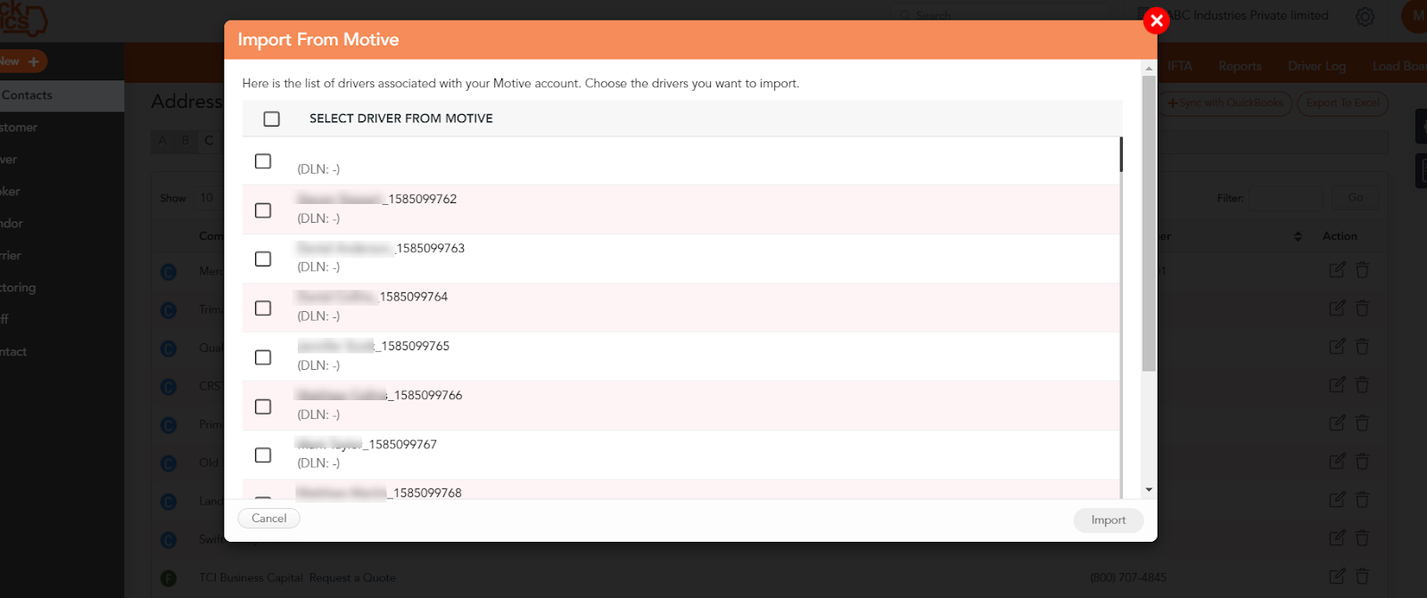Viewport: 1427px width, 598px height.
Task: Sort by the Action-adjacent column arrows
Action: (x=1298, y=236)
